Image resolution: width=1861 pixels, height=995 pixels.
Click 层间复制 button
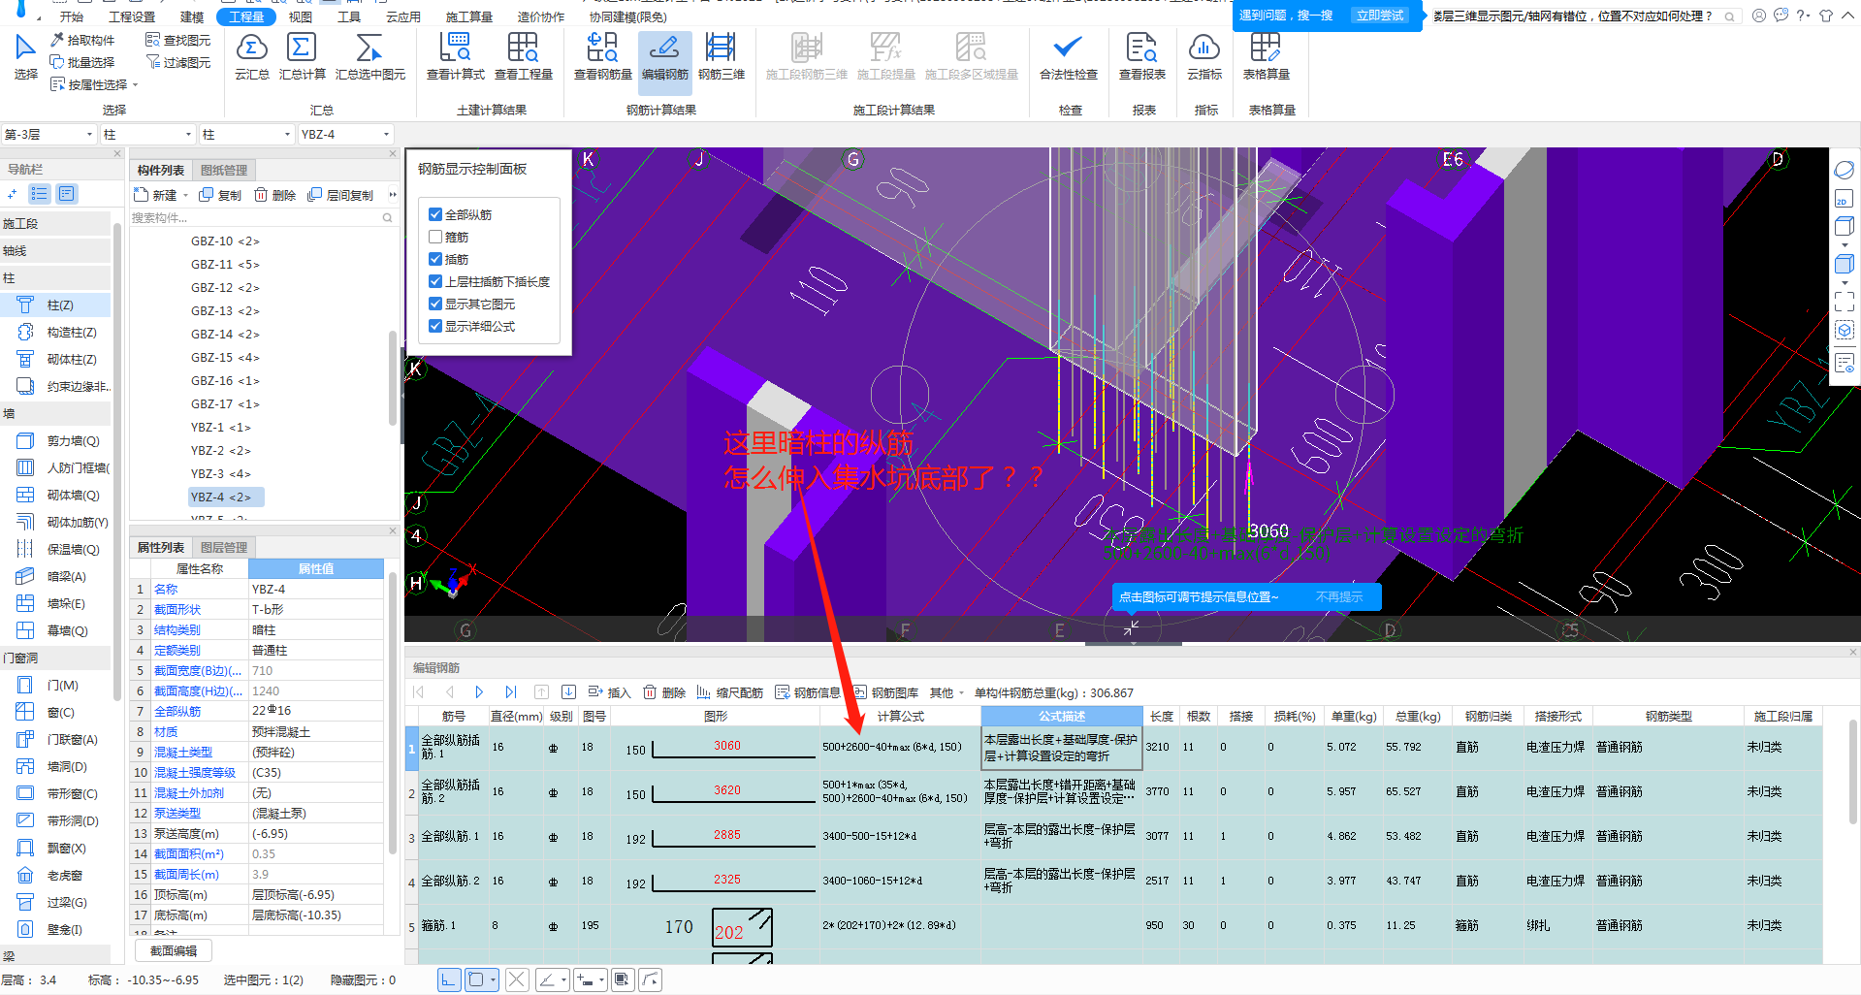[x=340, y=195]
